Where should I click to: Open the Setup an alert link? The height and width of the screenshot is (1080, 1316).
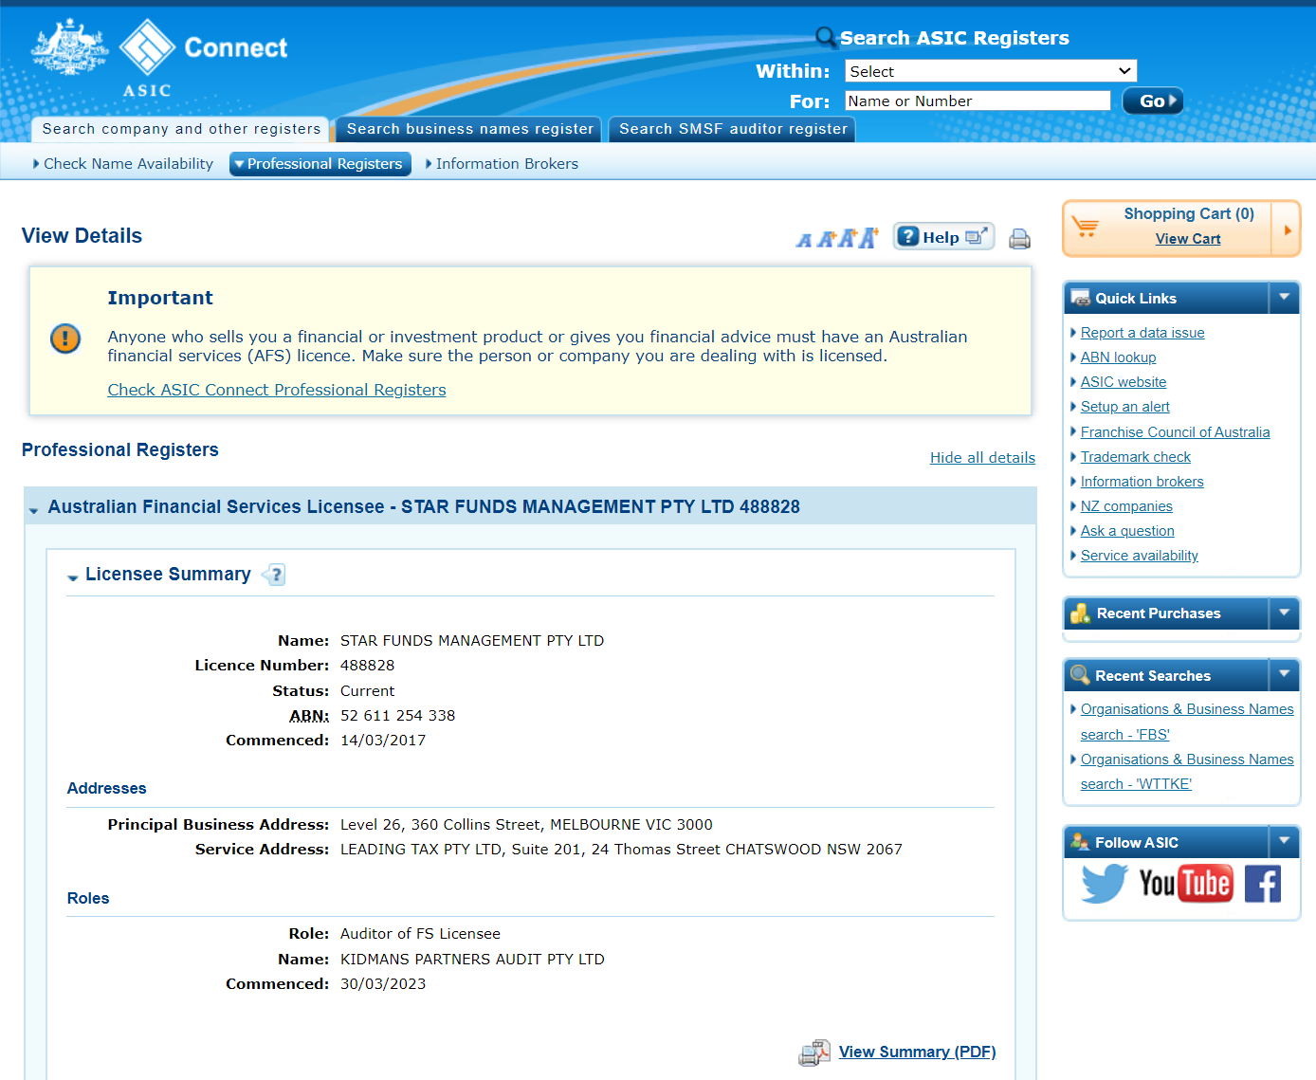[x=1125, y=407]
